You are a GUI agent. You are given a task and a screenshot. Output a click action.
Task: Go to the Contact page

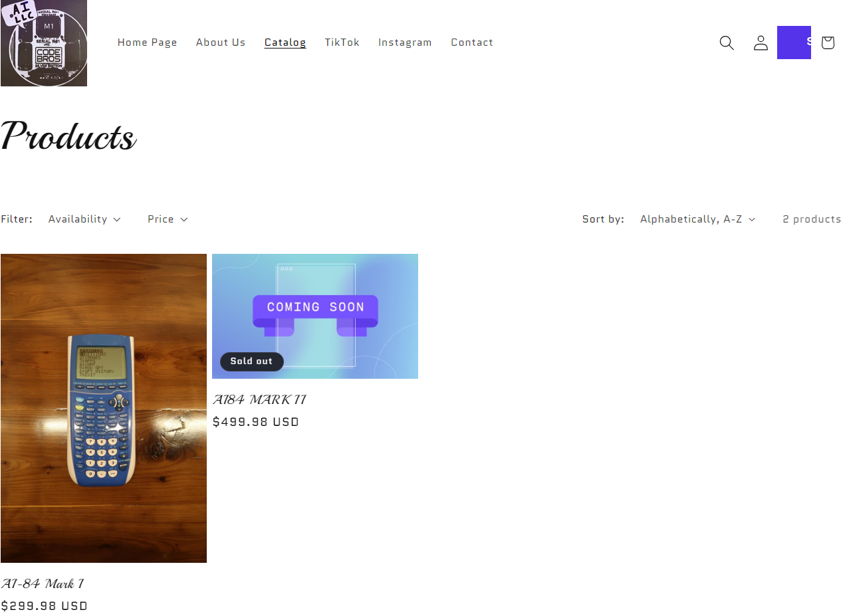click(x=472, y=43)
